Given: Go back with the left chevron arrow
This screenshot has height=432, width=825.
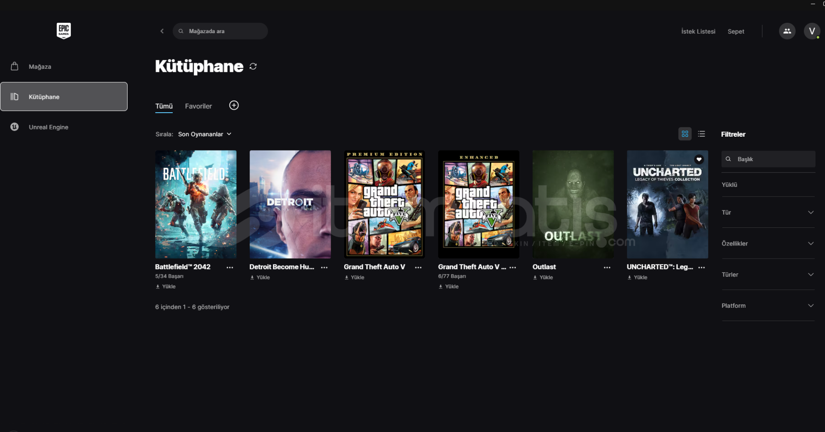Looking at the screenshot, I should pyautogui.click(x=162, y=31).
